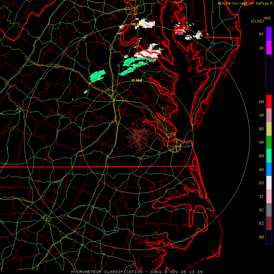This screenshot has width=274, height=274.
Task: Click the "UK" legend label
Action: point(261,48)
